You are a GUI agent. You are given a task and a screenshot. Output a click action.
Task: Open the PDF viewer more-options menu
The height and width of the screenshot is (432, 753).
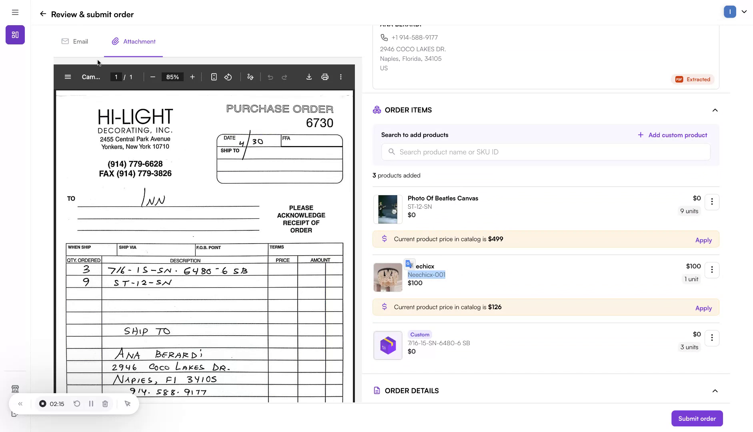pos(340,77)
